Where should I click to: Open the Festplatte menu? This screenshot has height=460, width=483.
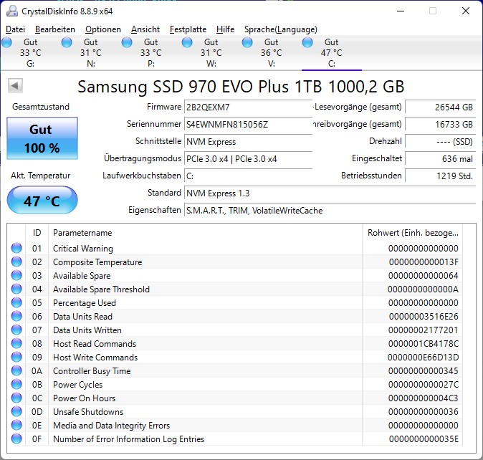188,29
